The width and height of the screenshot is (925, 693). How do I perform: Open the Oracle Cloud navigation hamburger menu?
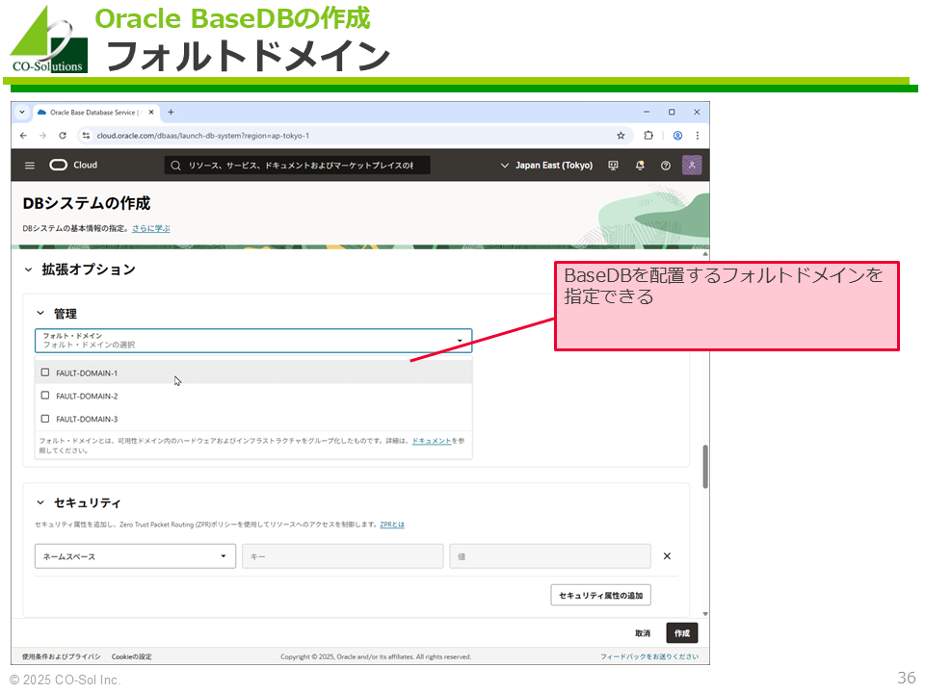point(30,166)
